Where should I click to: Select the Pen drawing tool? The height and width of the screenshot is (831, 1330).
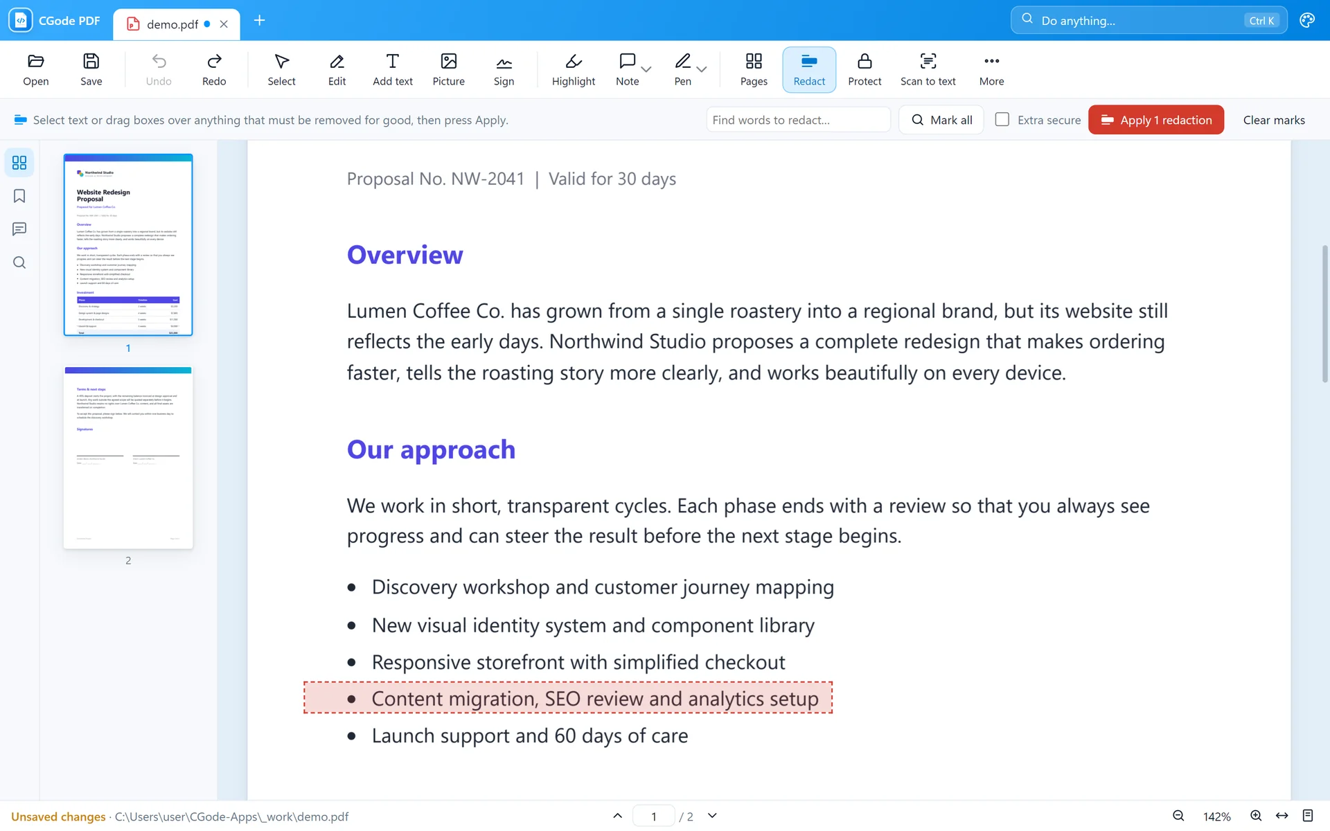683,70
